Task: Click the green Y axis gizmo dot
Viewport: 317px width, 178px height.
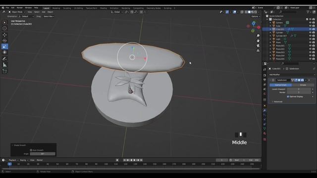Action: coord(253,31)
